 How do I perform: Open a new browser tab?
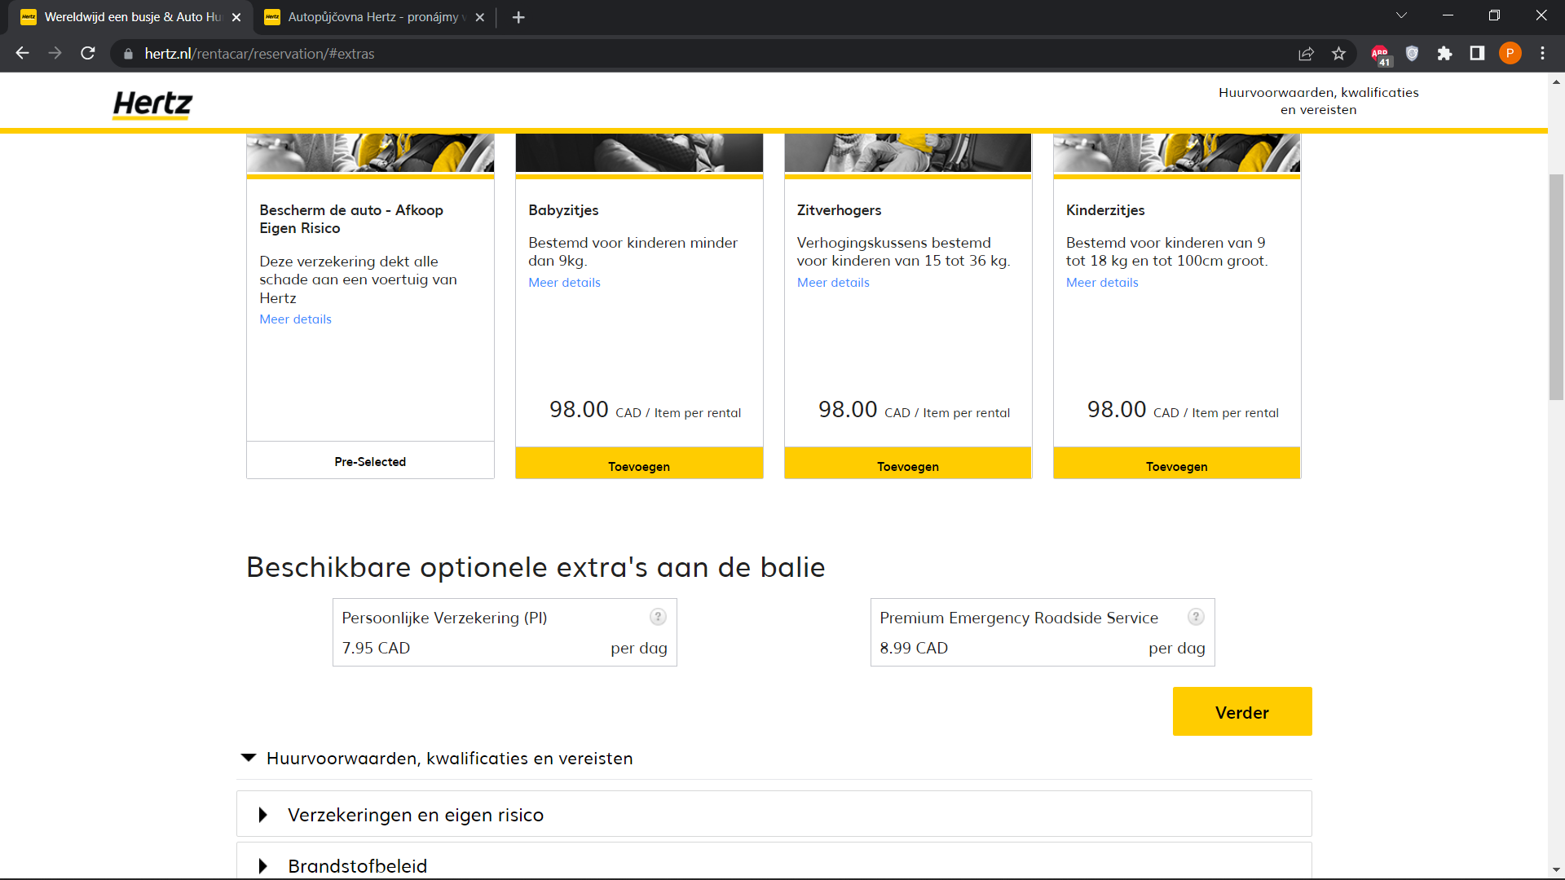[518, 17]
